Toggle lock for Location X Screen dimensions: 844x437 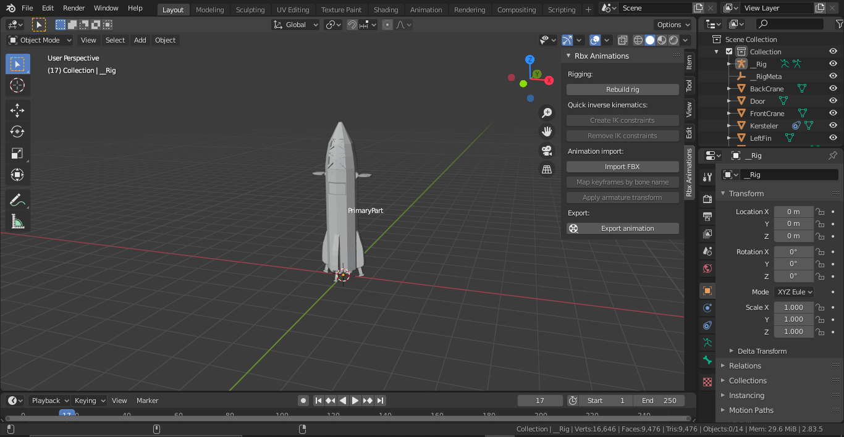click(820, 212)
